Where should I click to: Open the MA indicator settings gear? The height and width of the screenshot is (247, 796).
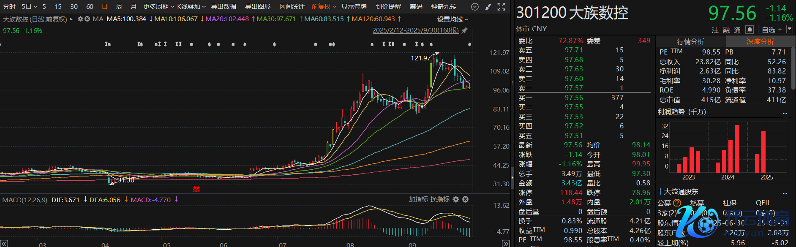tap(80, 19)
